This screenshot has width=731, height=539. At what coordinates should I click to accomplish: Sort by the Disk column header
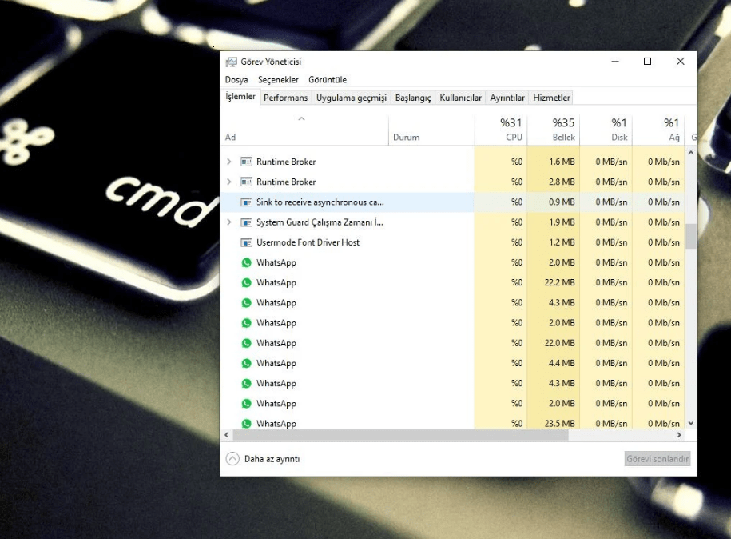(x=606, y=130)
